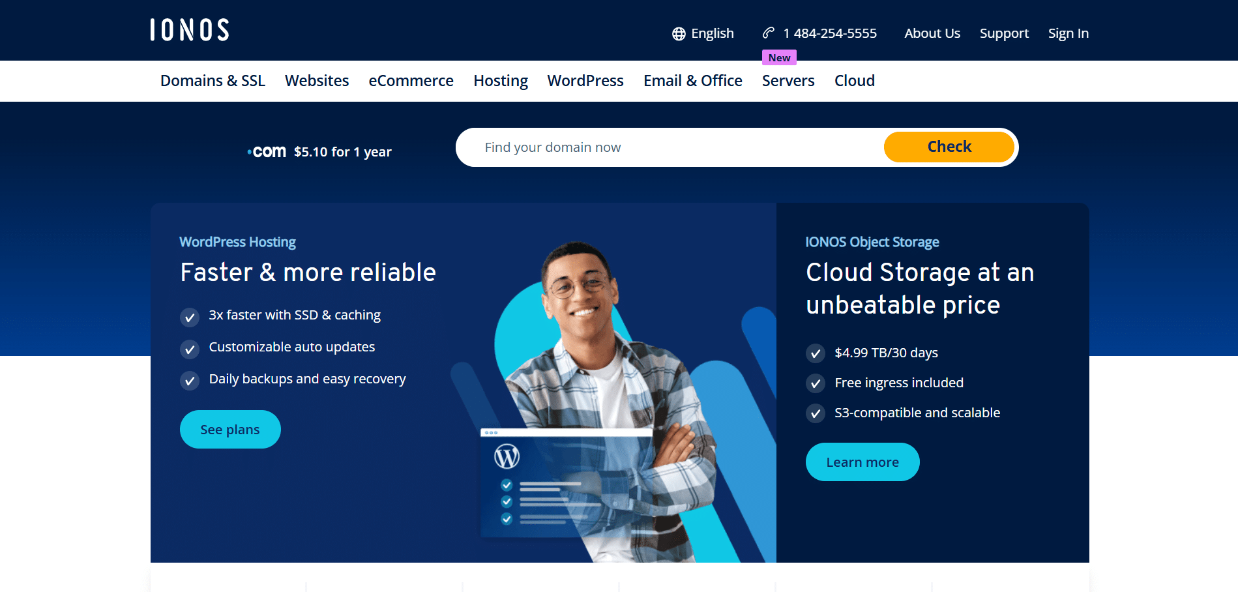The height and width of the screenshot is (592, 1238).
Task: Click the WordPress logo in the browser mockup
Action: (507, 457)
